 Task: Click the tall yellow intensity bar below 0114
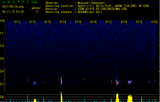click(x=61, y=97)
